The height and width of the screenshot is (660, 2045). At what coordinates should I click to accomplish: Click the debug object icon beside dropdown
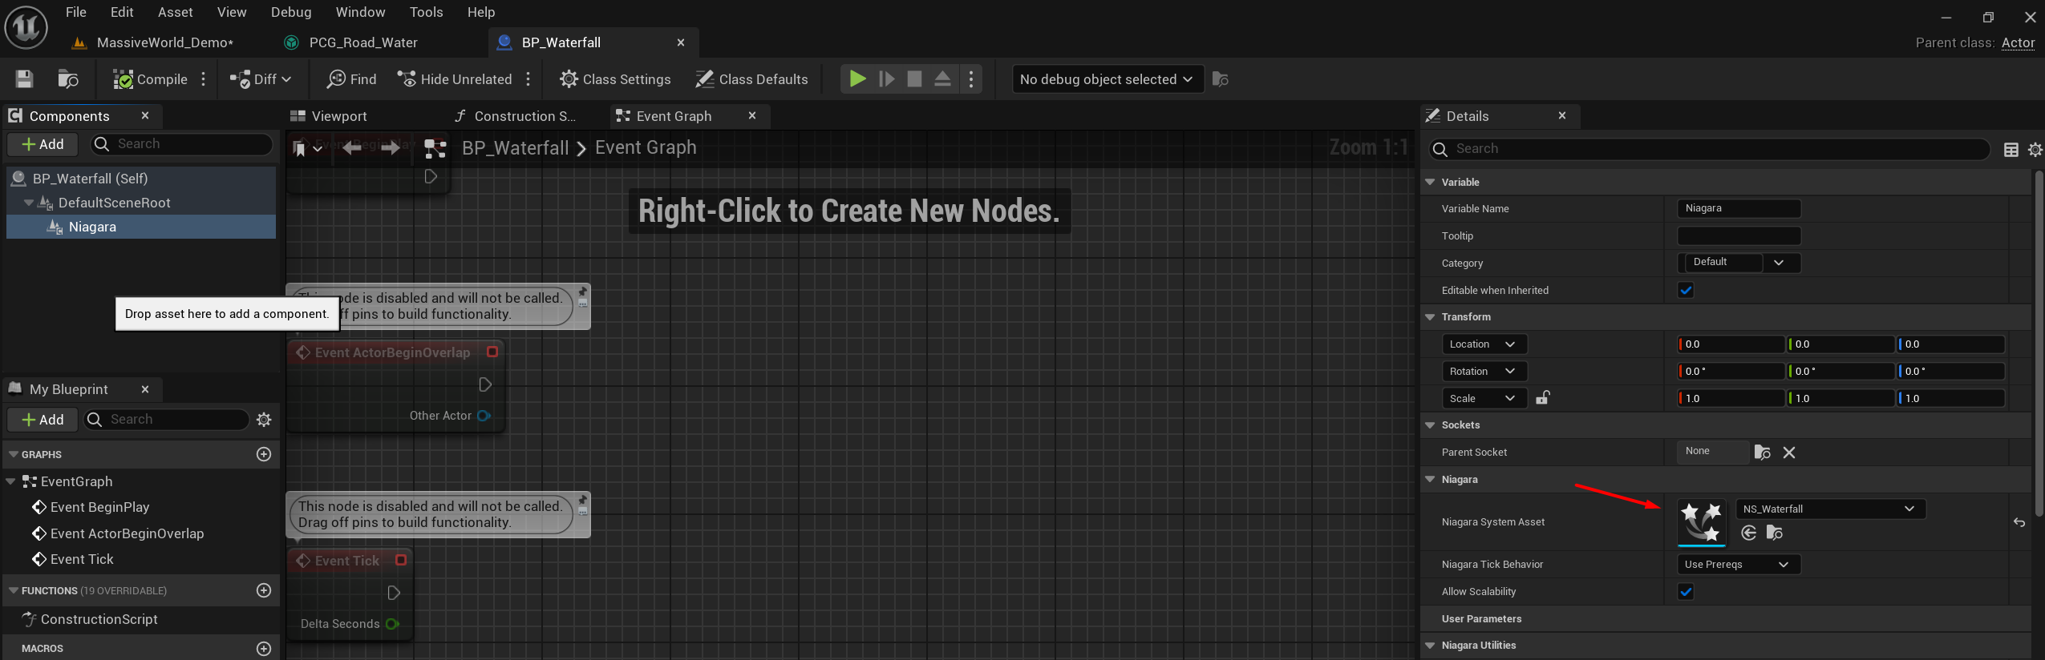coord(1221,78)
